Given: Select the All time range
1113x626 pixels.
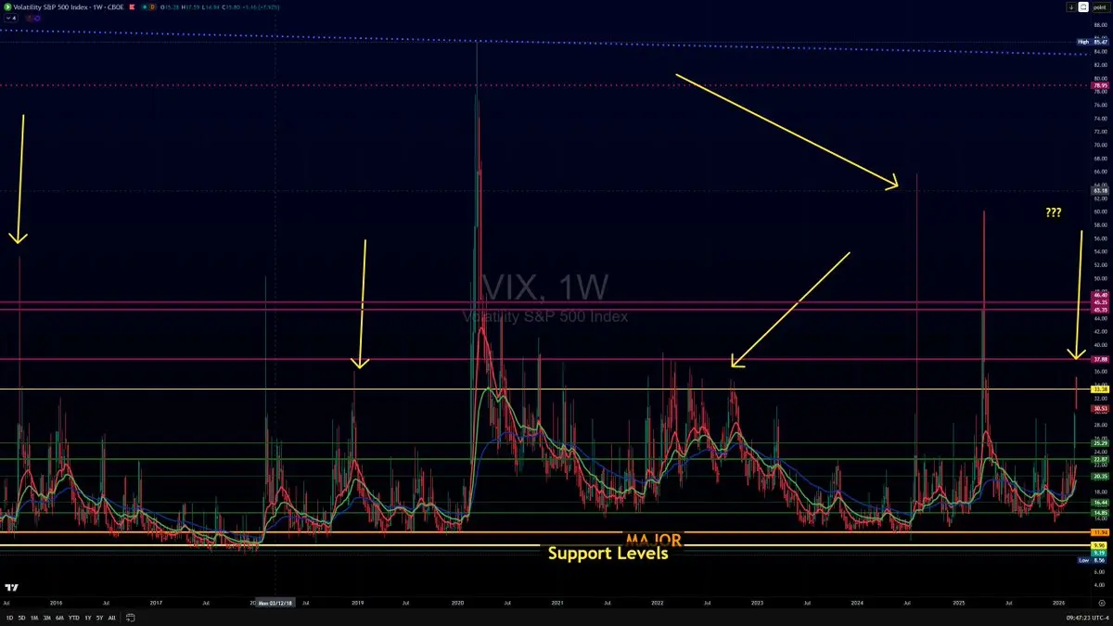Looking at the screenshot, I should click(111, 618).
